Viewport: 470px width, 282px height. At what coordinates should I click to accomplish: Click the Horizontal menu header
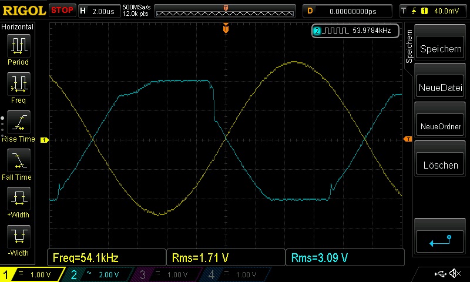coord(18,27)
